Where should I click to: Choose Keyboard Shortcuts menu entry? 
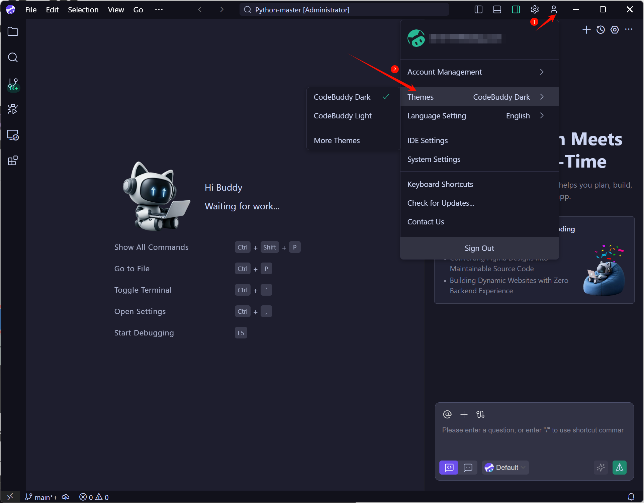[x=440, y=184]
